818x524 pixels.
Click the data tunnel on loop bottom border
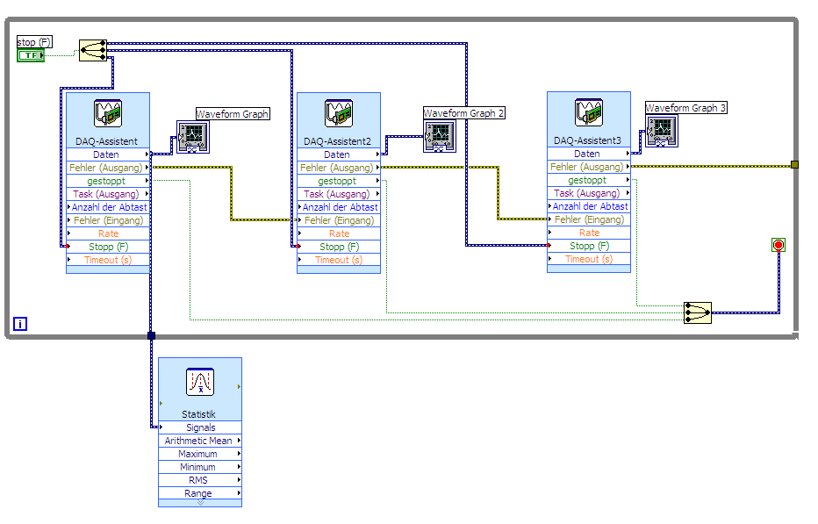pos(151,335)
